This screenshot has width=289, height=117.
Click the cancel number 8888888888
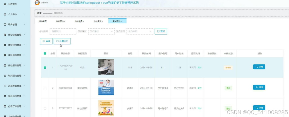click(65, 88)
